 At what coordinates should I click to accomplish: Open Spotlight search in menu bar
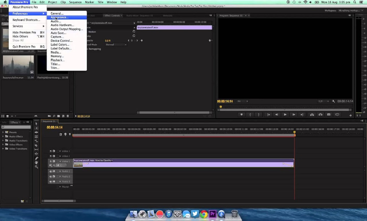pos(355,2)
